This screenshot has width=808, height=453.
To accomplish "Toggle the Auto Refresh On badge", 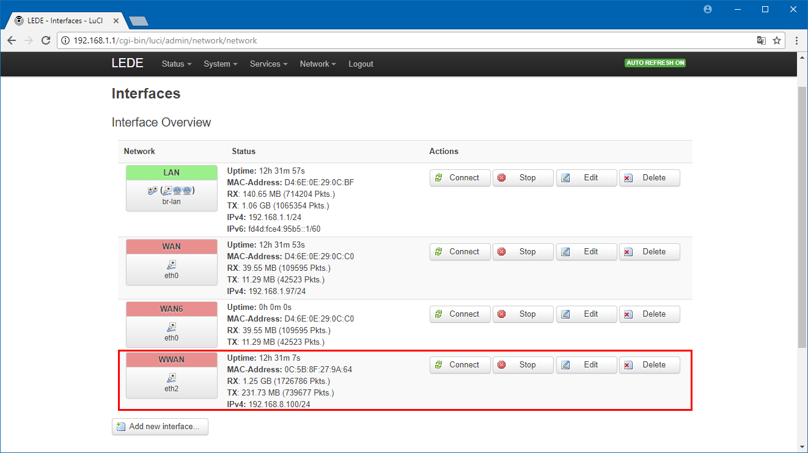I will point(655,63).
